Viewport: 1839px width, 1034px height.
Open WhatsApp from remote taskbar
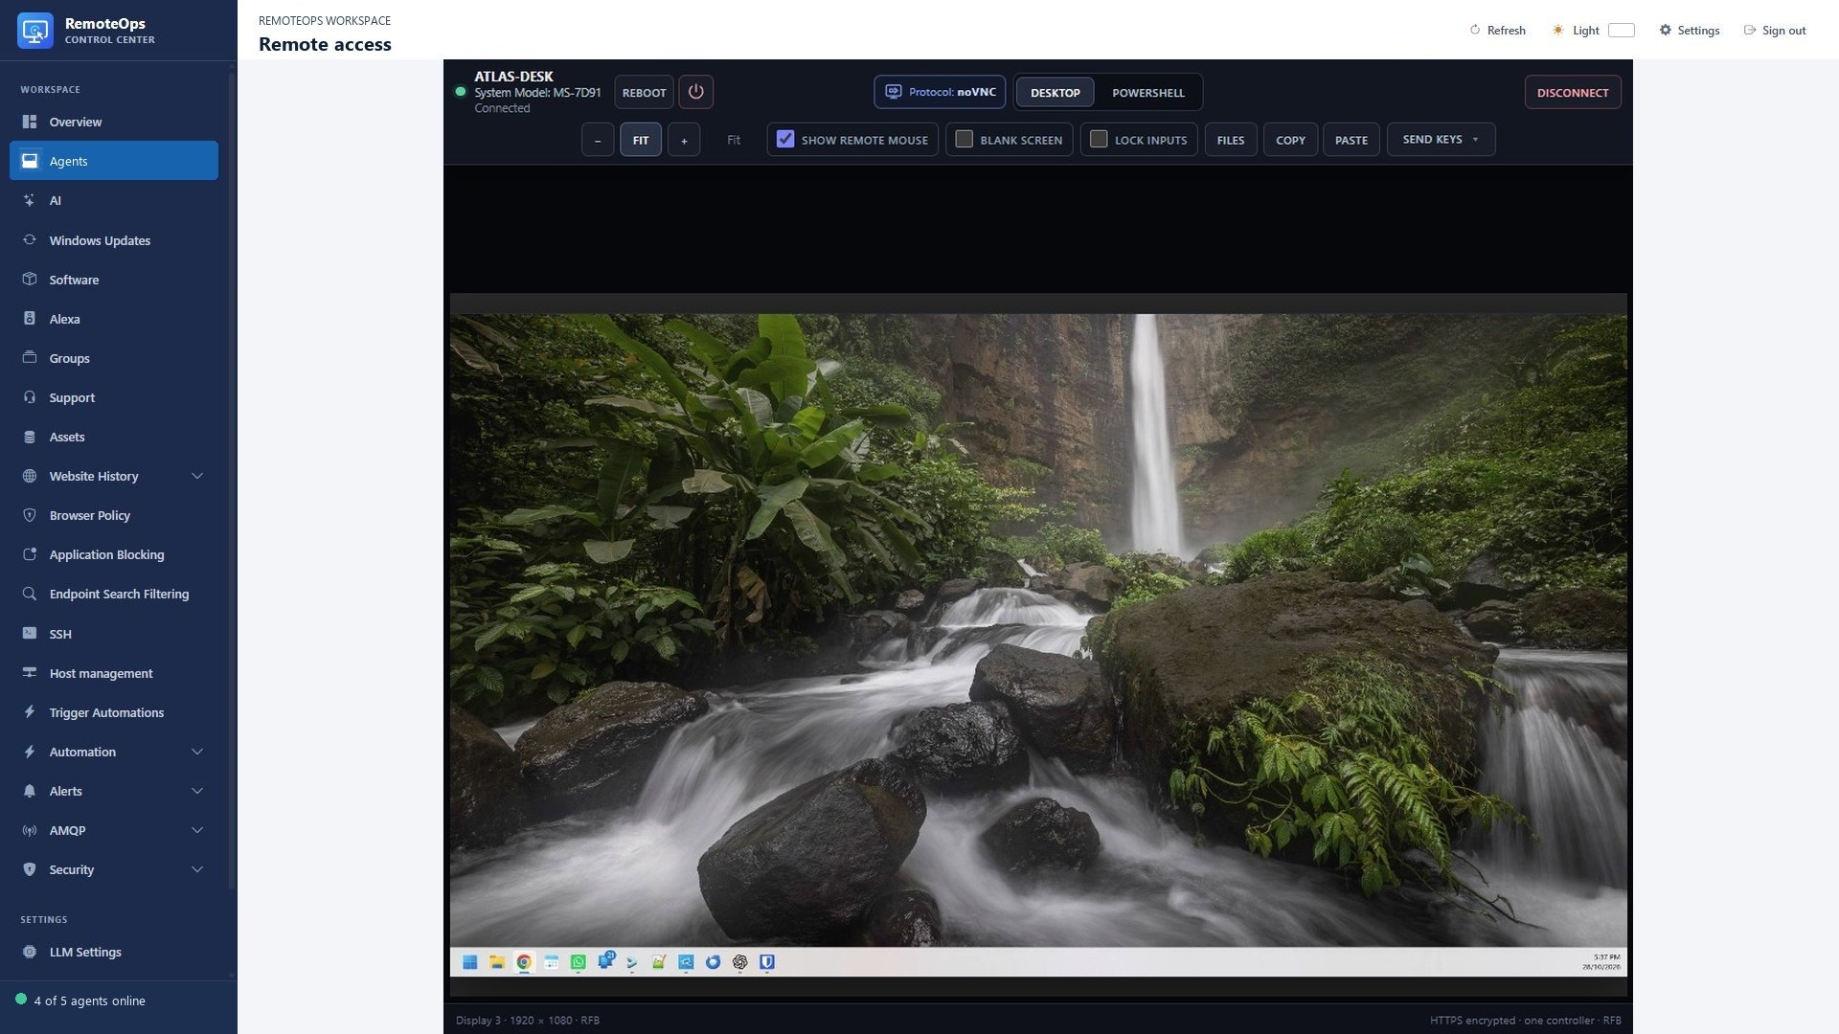(578, 962)
